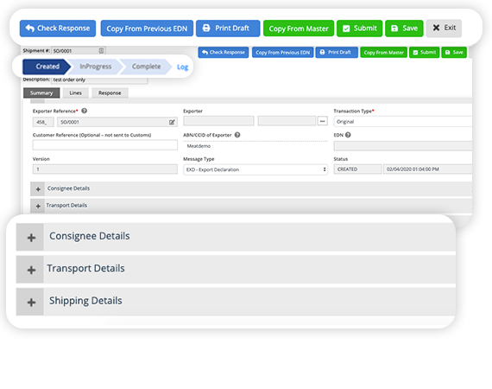Click the Customer Reference input field
This screenshot has height=389, width=492.
[104, 145]
